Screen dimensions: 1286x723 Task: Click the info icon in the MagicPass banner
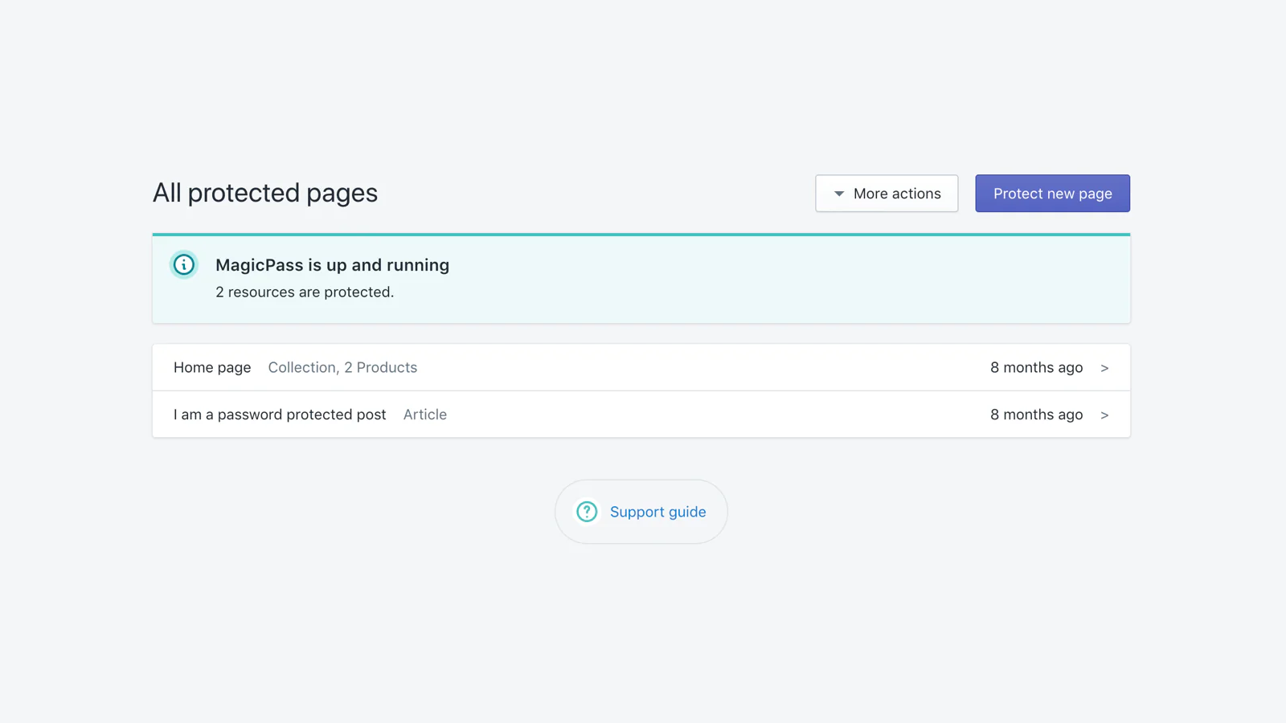184,264
